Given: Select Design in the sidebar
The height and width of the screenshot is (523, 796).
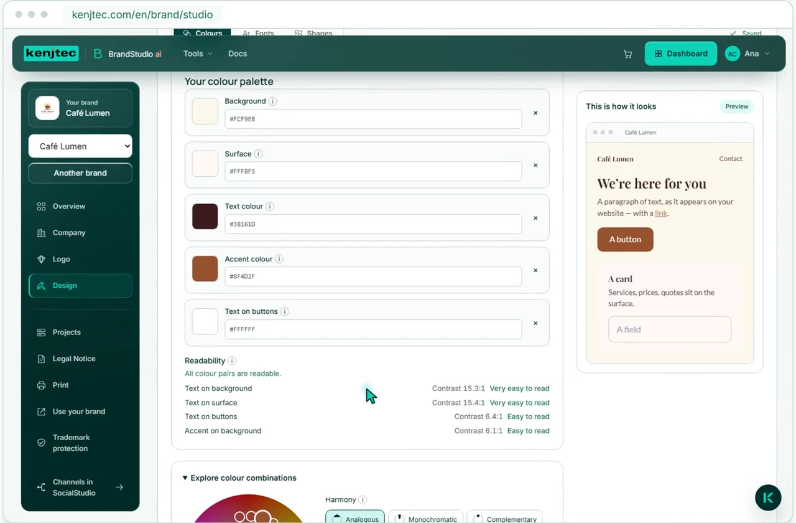Looking at the screenshot, I should (80, 286).
